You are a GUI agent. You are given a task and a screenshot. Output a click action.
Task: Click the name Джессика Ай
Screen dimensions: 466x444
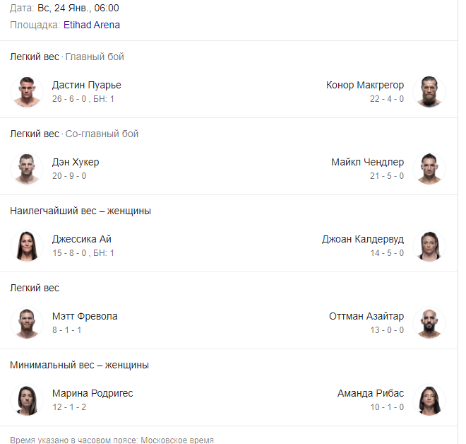click(x=82, y=239)
